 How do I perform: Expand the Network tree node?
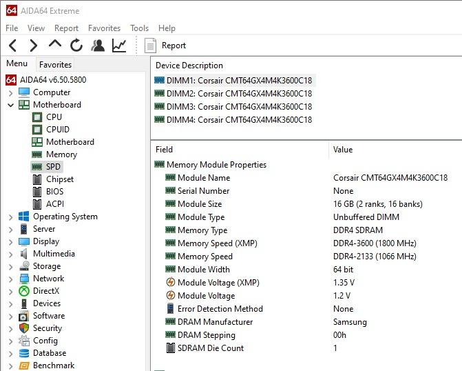[10, 279]
